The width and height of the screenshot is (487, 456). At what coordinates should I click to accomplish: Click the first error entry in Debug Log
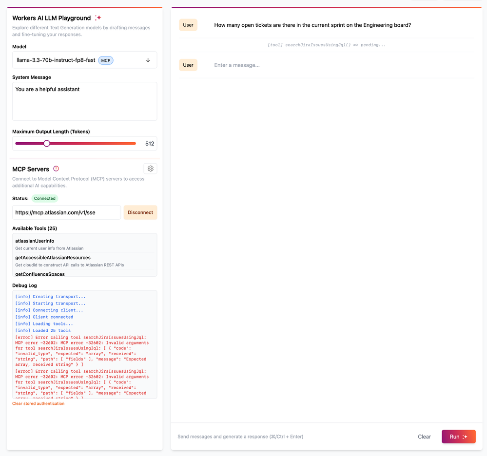click(82, 351)
